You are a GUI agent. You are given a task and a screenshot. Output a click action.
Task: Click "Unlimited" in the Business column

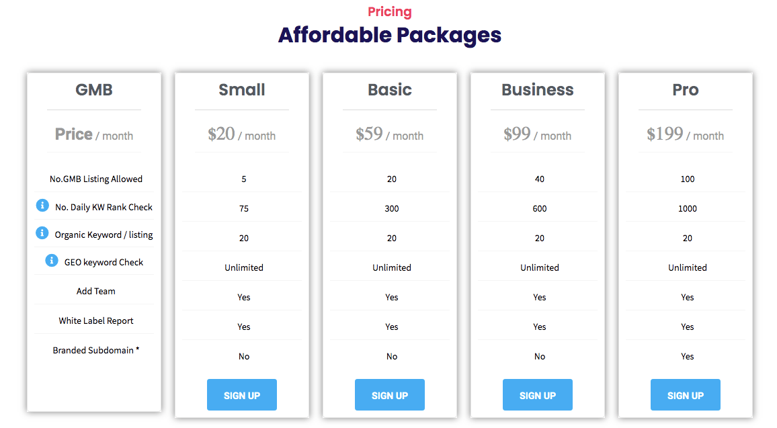coord(539,267)
